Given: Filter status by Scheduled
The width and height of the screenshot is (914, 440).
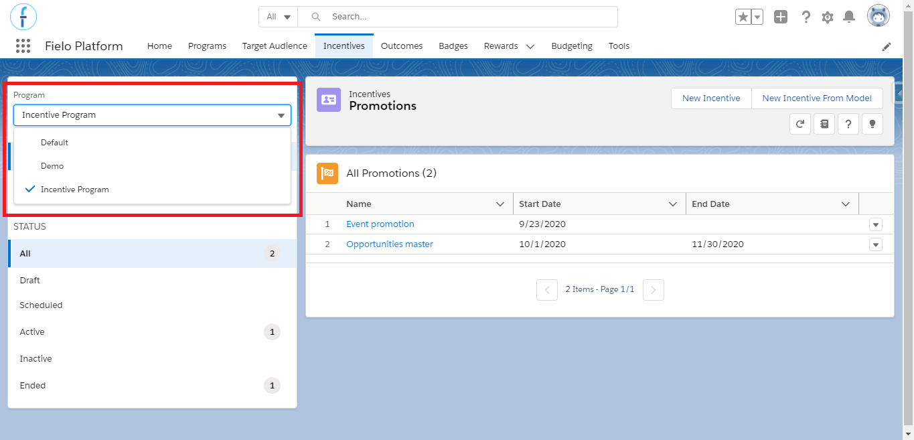Looking at the screenshot, I should click(x=152, y=305).
